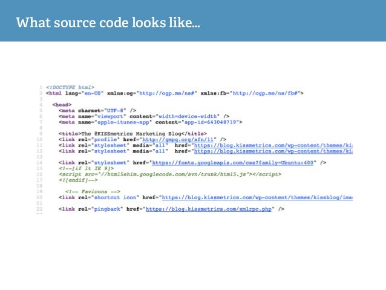This screenshot has height=290, width=386.
Task: Click the title text 'The @KISSmetrics Marketing Blog'
Action: pos(131,134)
